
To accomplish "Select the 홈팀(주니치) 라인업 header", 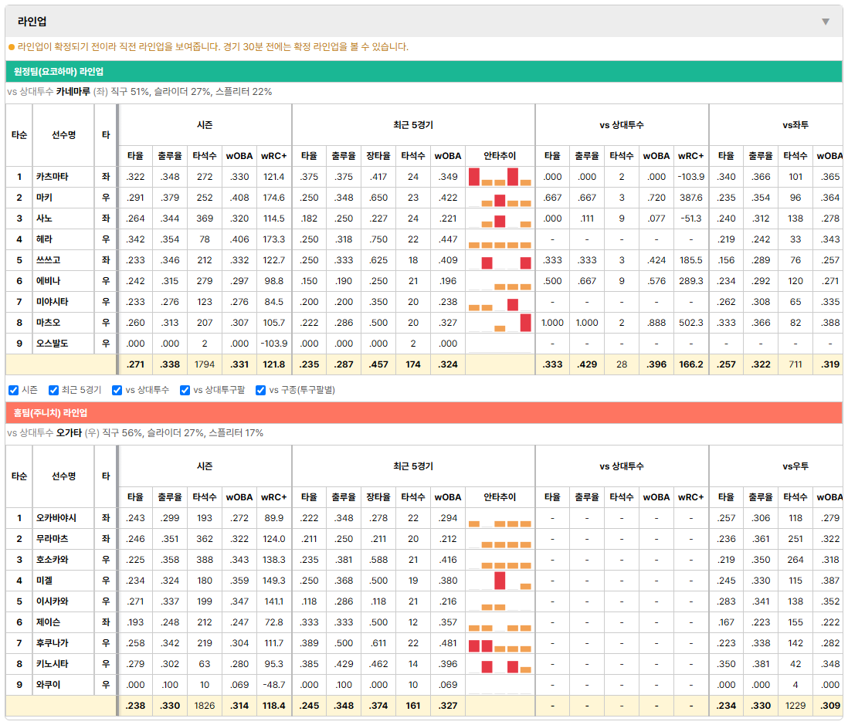I will (424, 412).
